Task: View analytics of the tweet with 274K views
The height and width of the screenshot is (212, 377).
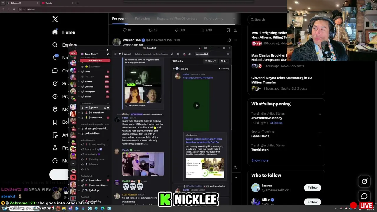Action: click(206, 30)
